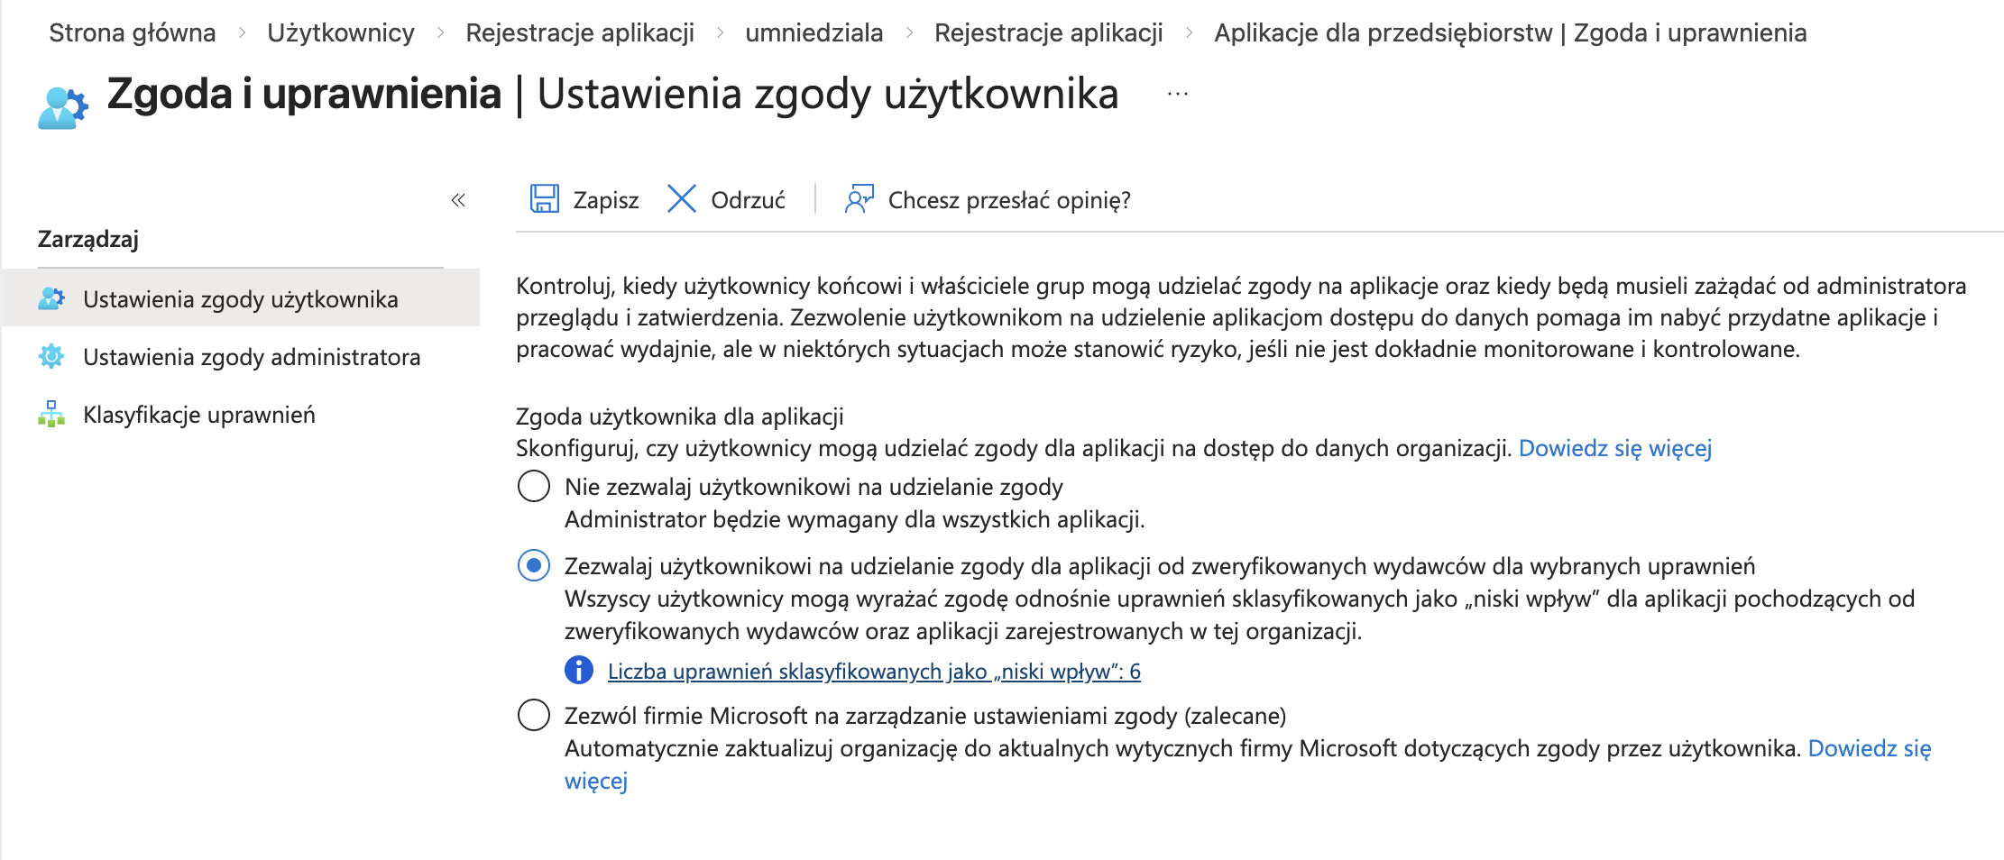2004x860 pixels.
Task: Choose 'Zezwól firmie Microsoft na zarządzanie ustawieniami zgody'
Action: 533,718
